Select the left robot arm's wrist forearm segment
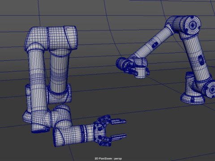 [x=74, y=135]
